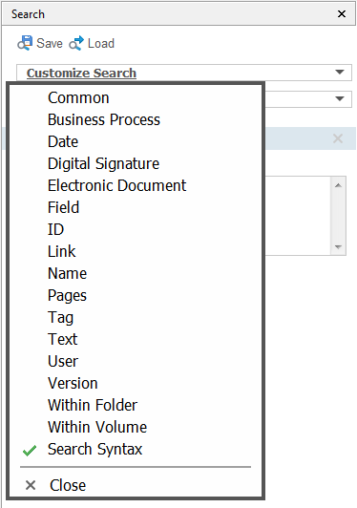
Task: Expand the Customize Search dropdown arrow
Action: click(x=340, y=72)
